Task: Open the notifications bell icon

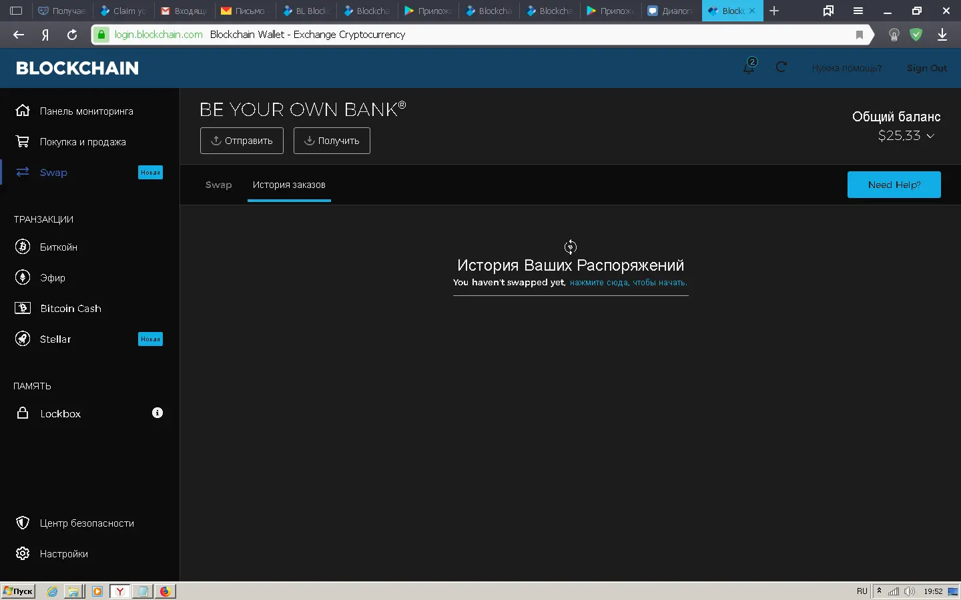Action: 749,67
